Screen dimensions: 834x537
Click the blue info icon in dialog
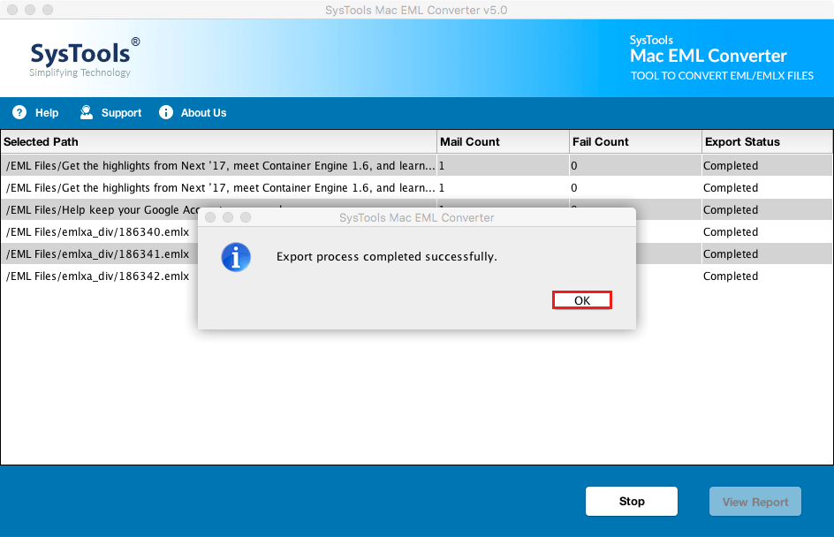[x=236, y=257]
